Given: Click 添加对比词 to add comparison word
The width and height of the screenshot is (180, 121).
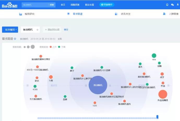Looking at the screenshot, I should 52,30.
